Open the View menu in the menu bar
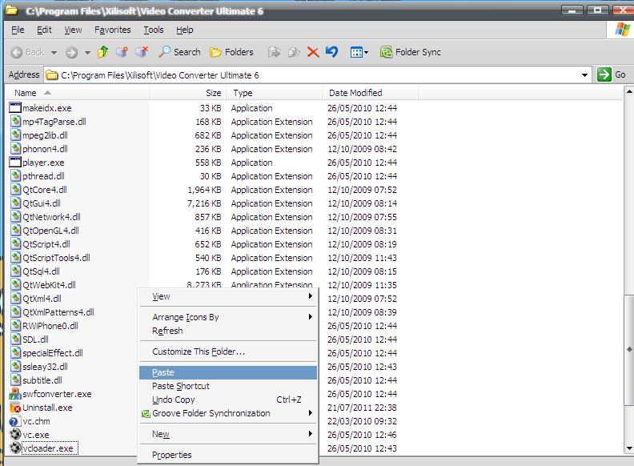The width and height of the screenshot is (634, 466). 73,30
